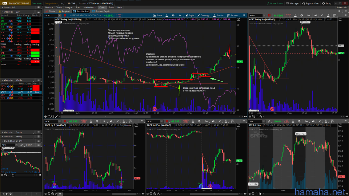Click the Investools button
Screen dimensions: 349x196
point(342,7)
